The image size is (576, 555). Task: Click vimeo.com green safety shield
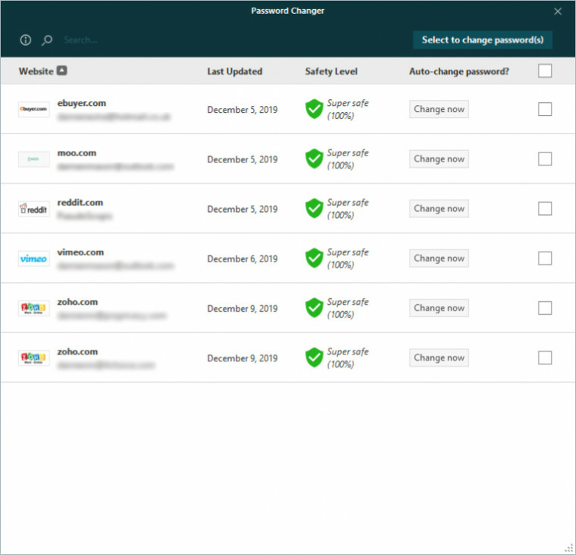pyautogui.click(x=314, y=258)
